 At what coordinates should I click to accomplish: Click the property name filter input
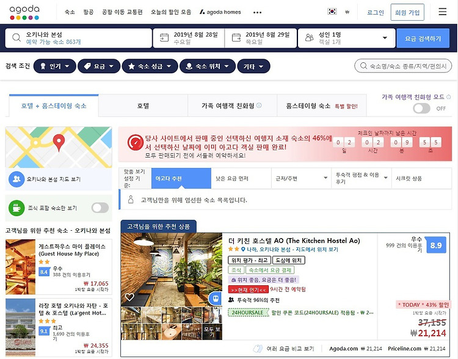click(x=403, y=66)
